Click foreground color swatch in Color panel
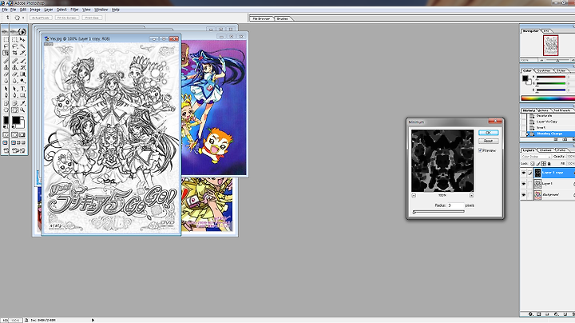 point(525,78)
